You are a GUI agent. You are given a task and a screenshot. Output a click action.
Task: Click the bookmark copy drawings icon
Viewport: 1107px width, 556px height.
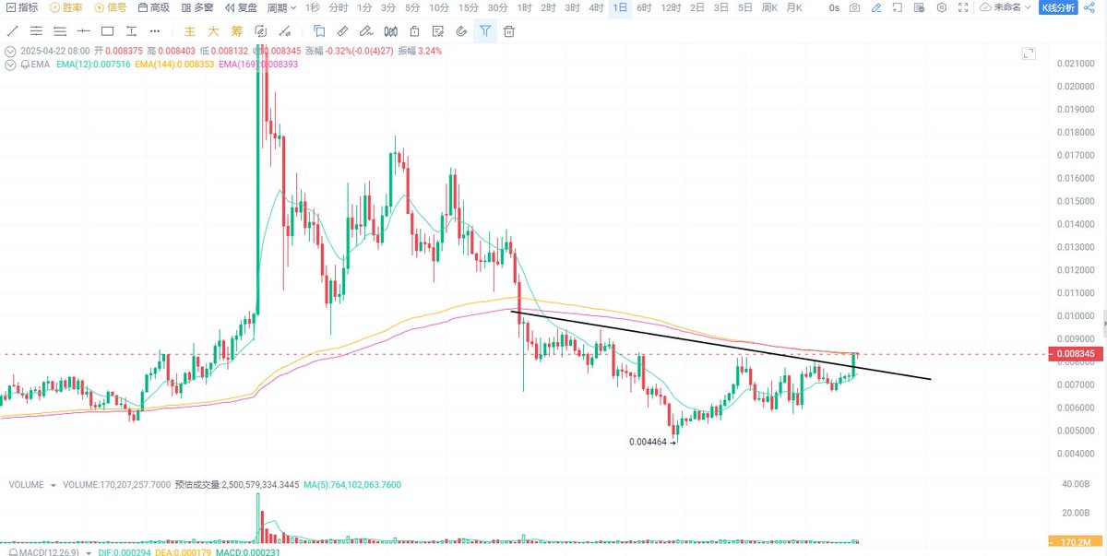[x=319, y=31]
